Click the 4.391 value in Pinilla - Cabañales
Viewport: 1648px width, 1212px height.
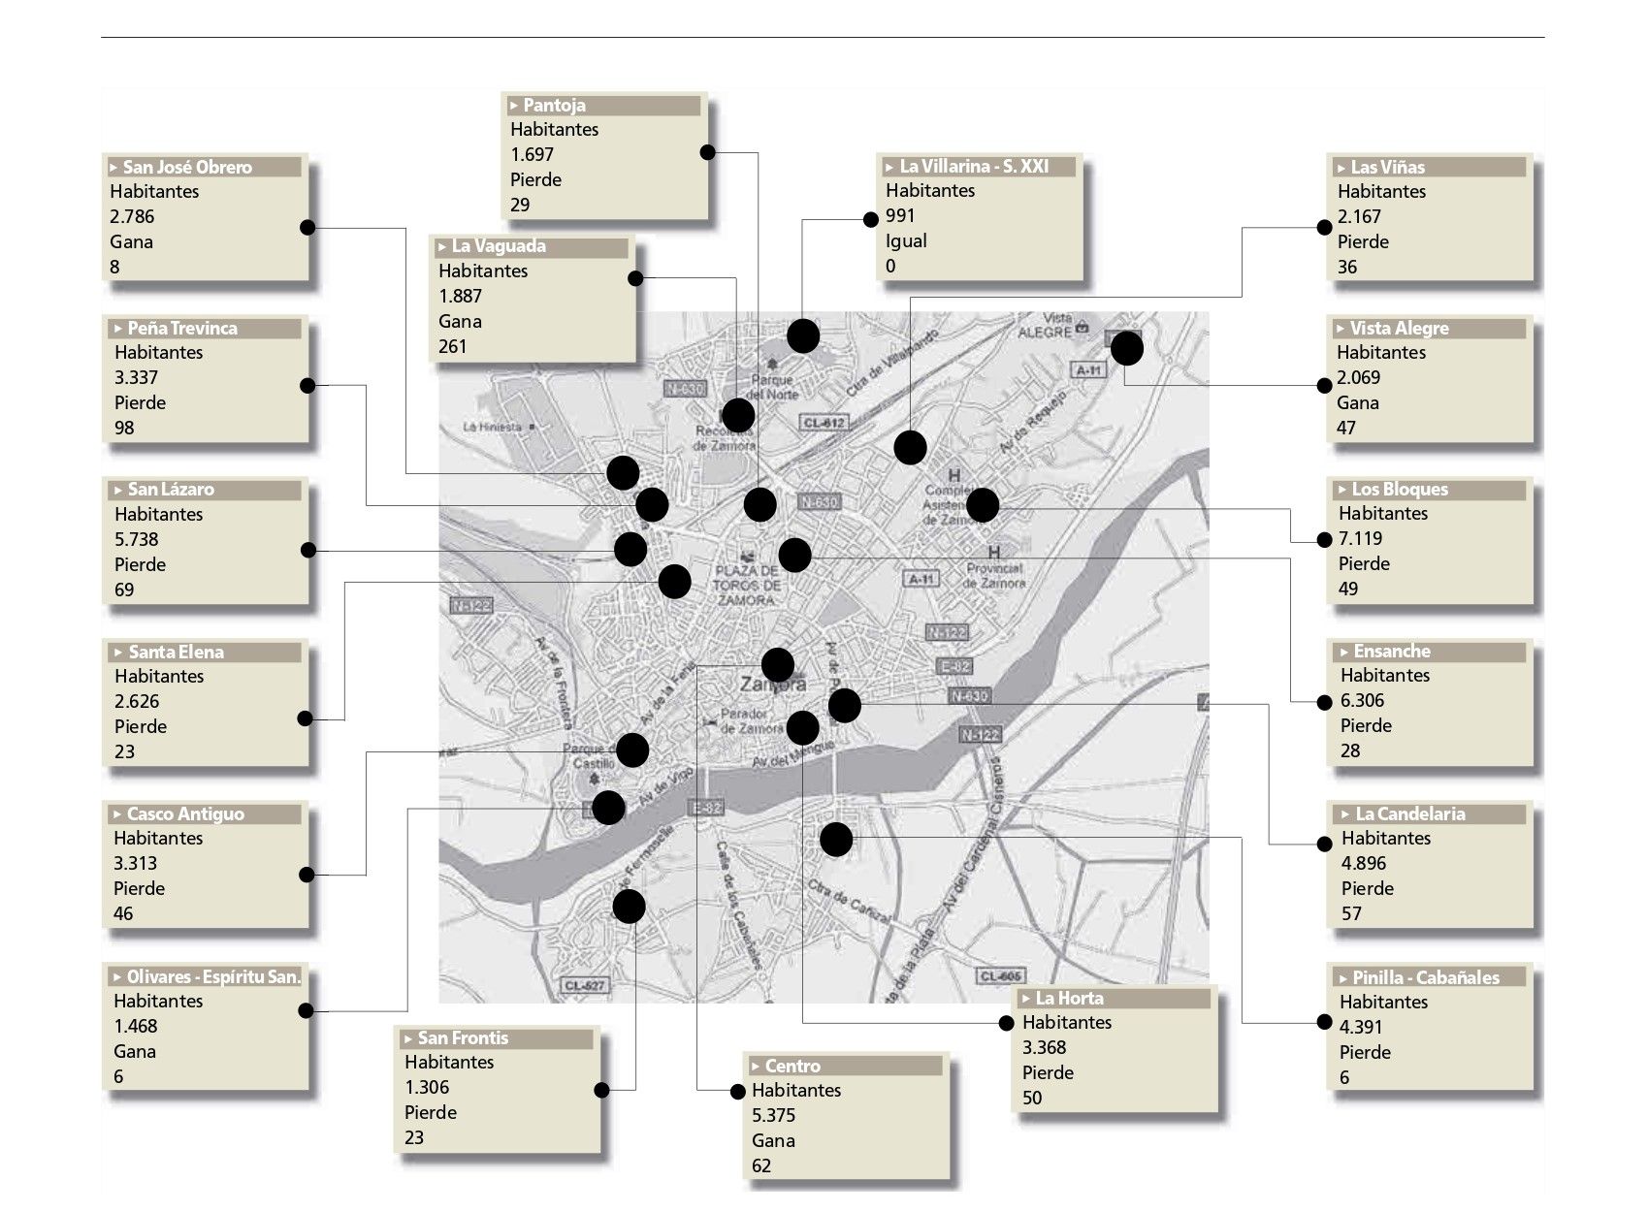click(1361, 1027)
